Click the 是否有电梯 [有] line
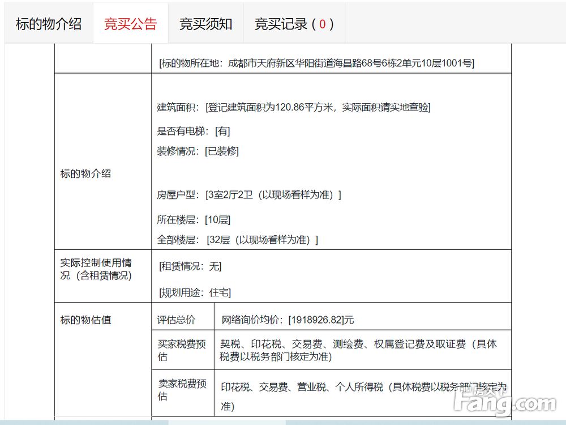566x425 pixels. [193, 131]
